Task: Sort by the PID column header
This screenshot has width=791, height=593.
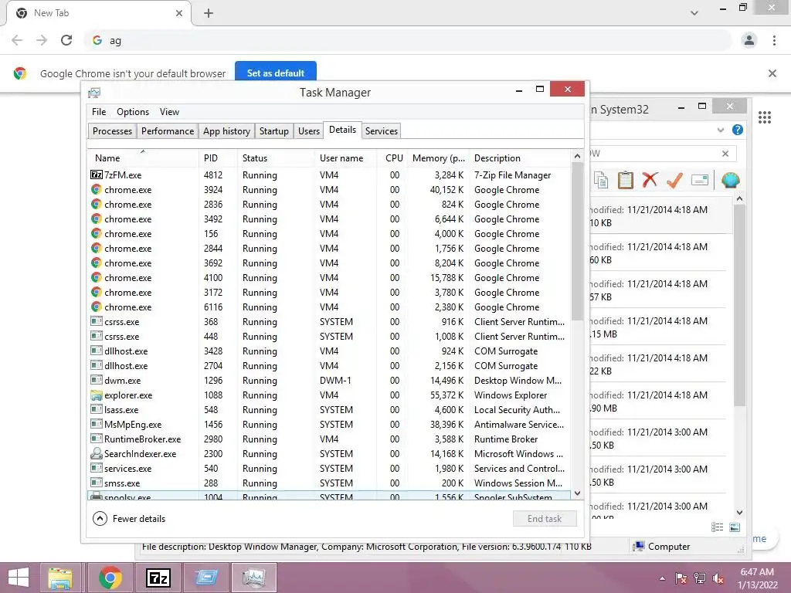Action: (218, 158)
